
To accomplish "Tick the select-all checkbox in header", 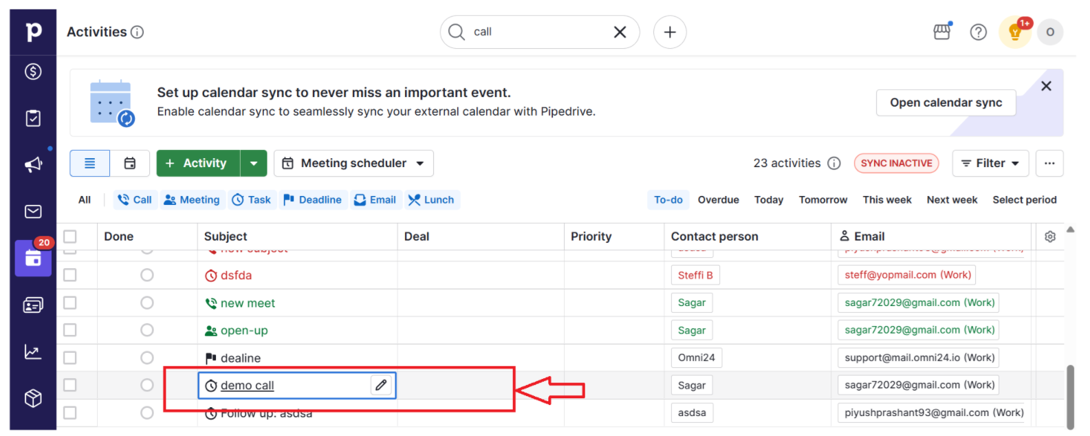I will click(70, 237).
